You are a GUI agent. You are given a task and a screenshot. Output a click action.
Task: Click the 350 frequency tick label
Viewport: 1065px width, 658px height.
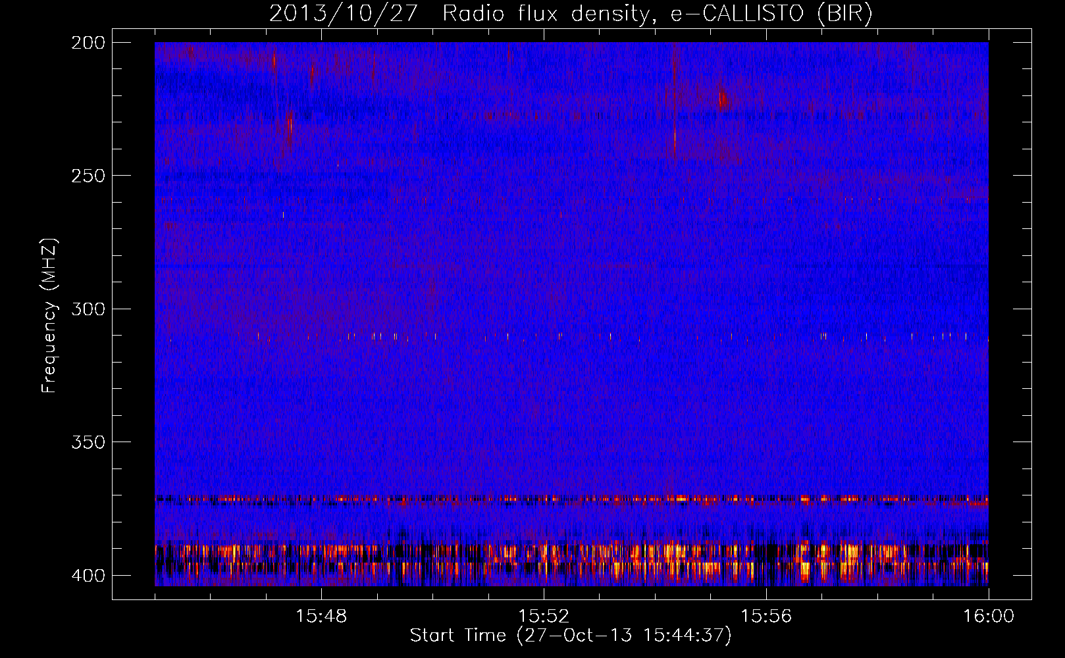88,442
